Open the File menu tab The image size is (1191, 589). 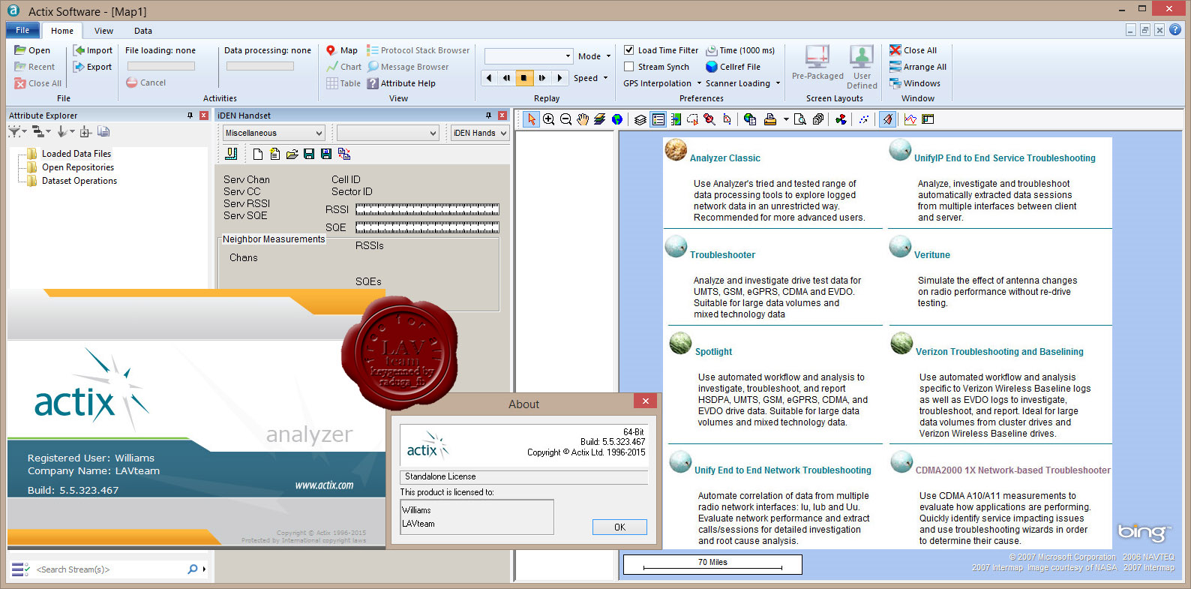[22, 30]
